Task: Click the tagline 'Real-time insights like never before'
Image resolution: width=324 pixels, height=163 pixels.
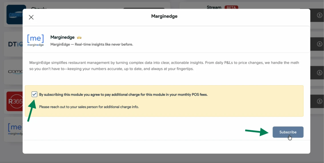Action: (104, 44)
